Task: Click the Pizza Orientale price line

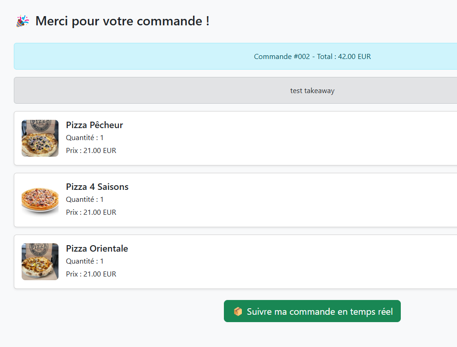Action: click(91, 274)
